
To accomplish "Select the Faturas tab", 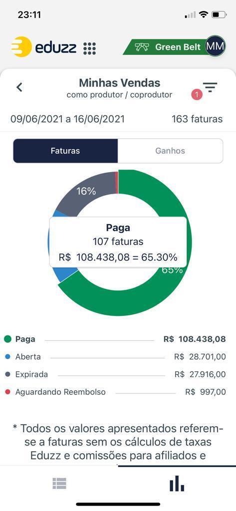I will tap(65, 151).
